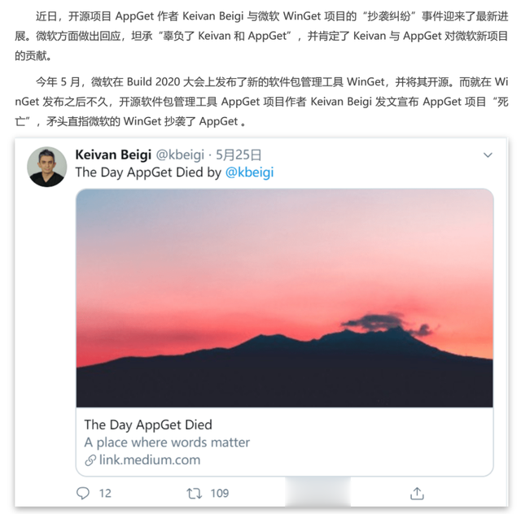Viewport: 521px width, 514px height.
Task: Click tweet text The Day AppGet Died by
Action: click(148, 172)
